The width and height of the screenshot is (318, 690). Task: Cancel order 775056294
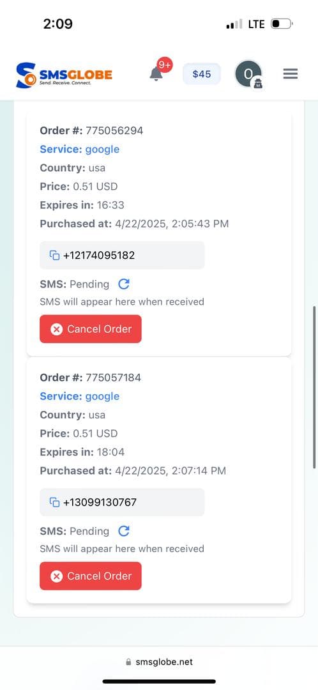click(x=91, y=329)
